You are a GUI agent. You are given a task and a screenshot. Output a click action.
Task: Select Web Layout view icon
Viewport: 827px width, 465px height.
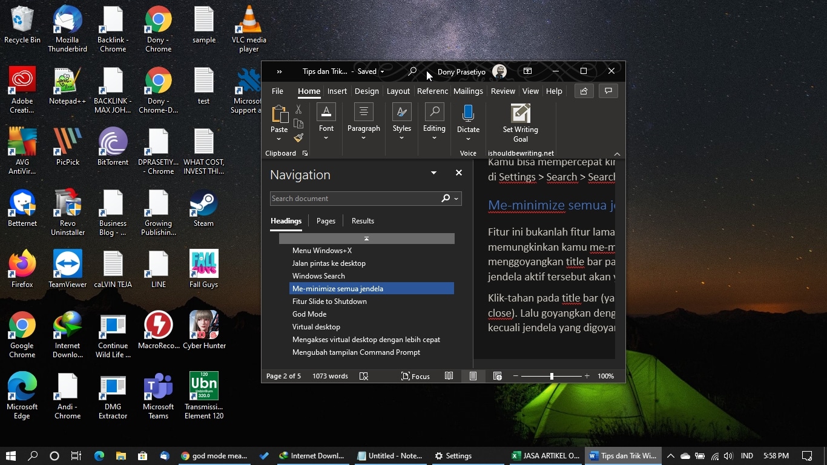[x=497, y=376]
